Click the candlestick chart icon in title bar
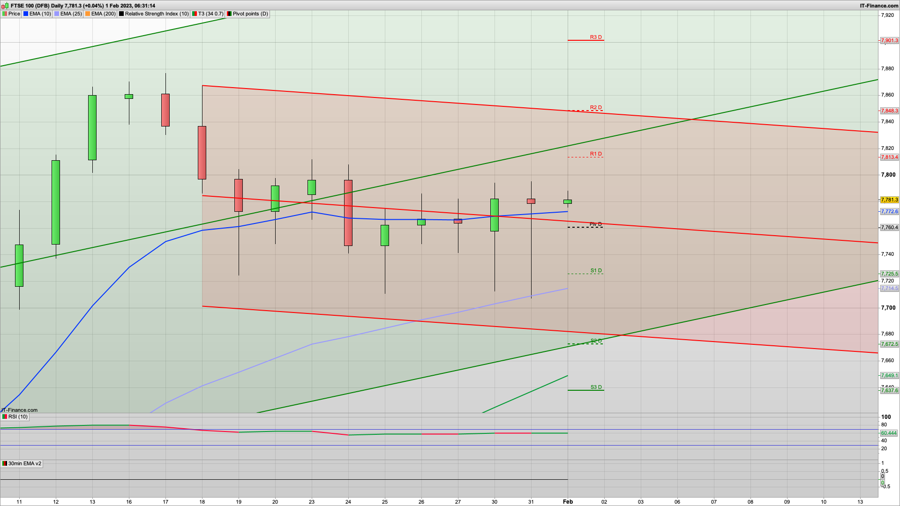The height and width of the screenshot is (506, 900). pyautogui.click(x=6, y=6)
